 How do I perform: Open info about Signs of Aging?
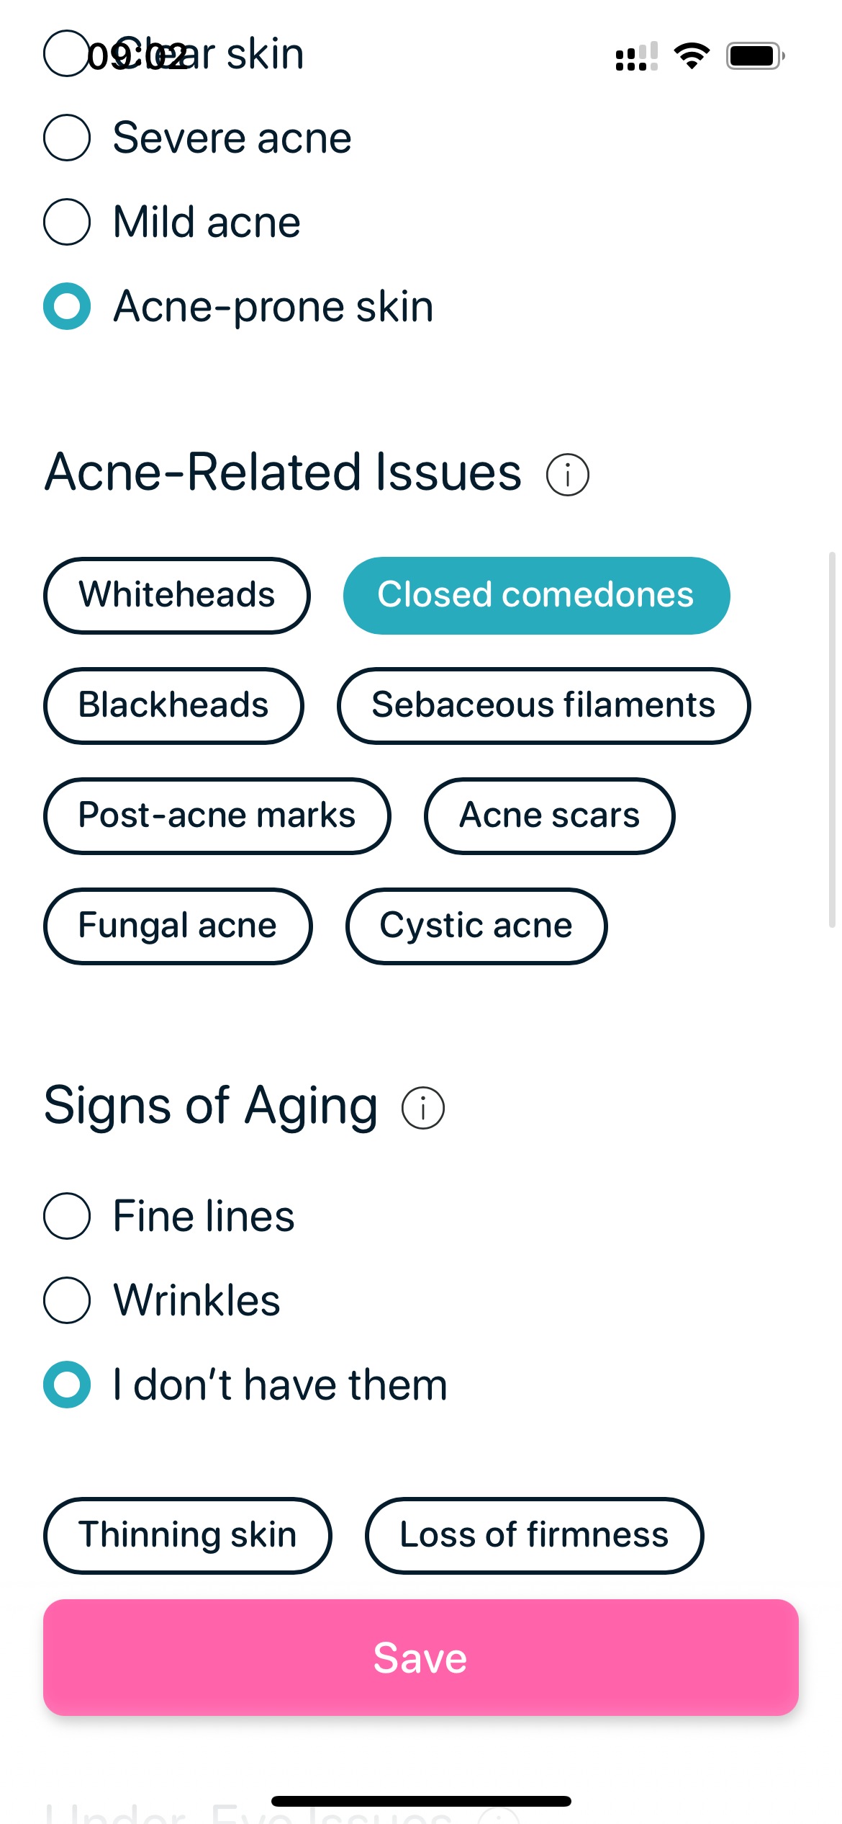point(422,1107)
